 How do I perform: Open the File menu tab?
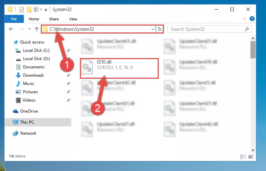pos(14,19)
